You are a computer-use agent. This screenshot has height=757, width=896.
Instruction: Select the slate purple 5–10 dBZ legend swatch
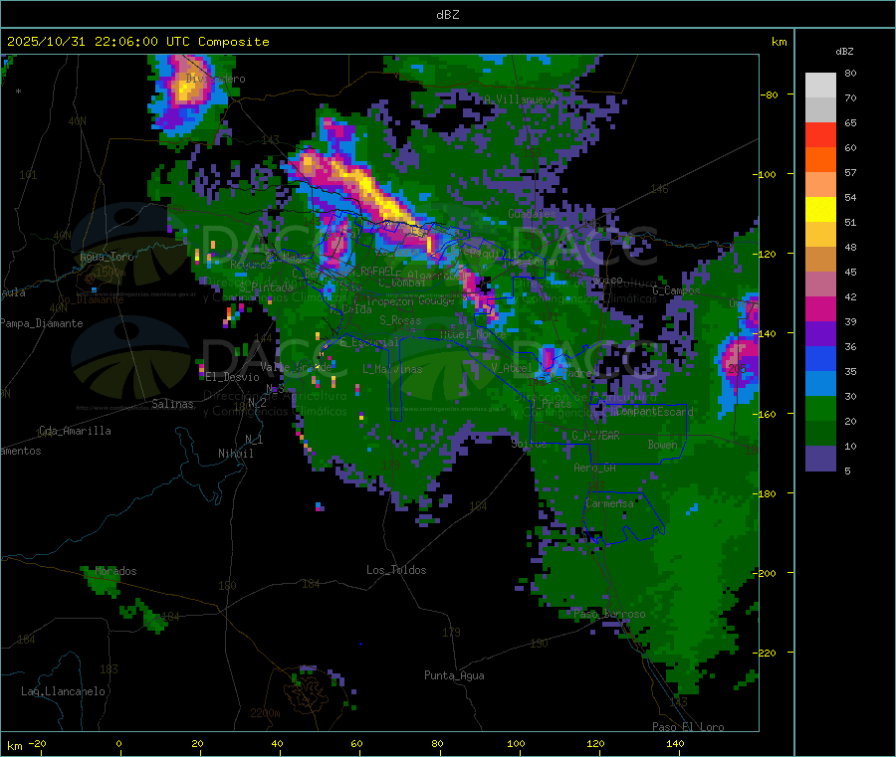coord(820,459)
